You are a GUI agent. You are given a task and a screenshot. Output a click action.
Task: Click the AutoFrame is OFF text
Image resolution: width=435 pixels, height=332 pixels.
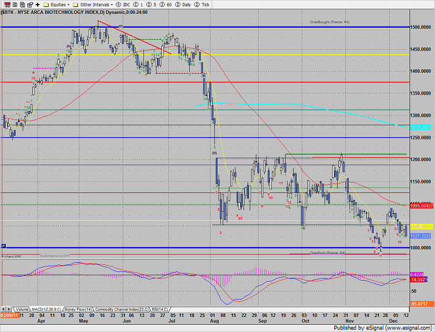pos(55,256)
